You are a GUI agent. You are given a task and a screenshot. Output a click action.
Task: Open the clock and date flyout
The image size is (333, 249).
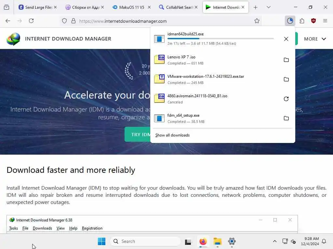point(310,241)
